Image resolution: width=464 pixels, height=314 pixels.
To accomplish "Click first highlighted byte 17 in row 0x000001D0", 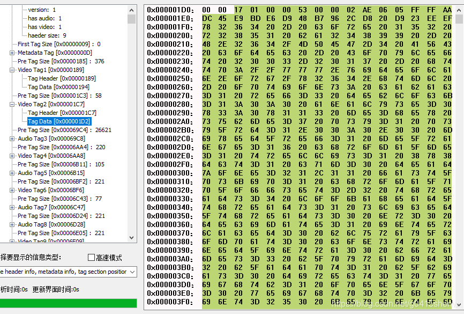I will [238, 10].
